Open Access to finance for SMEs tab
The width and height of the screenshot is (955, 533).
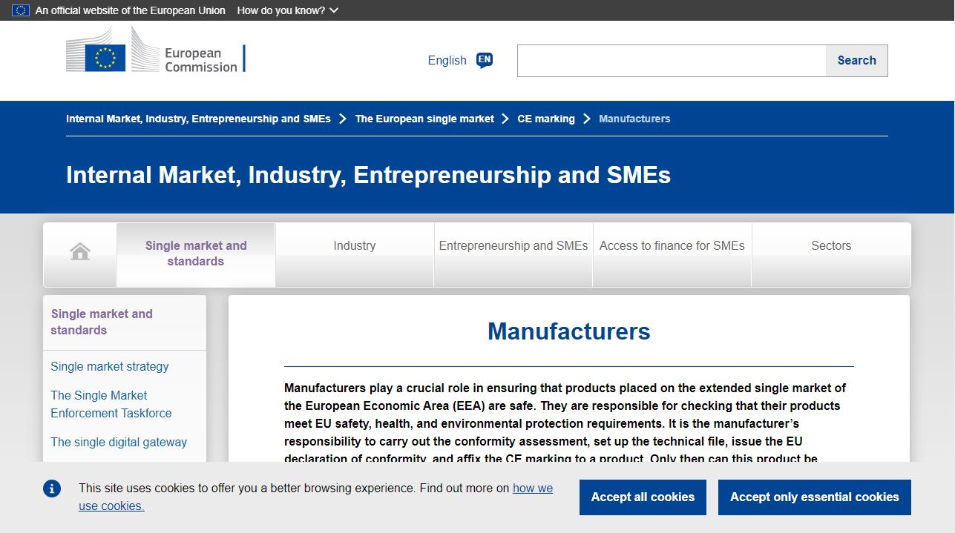(x=672, y=246)
